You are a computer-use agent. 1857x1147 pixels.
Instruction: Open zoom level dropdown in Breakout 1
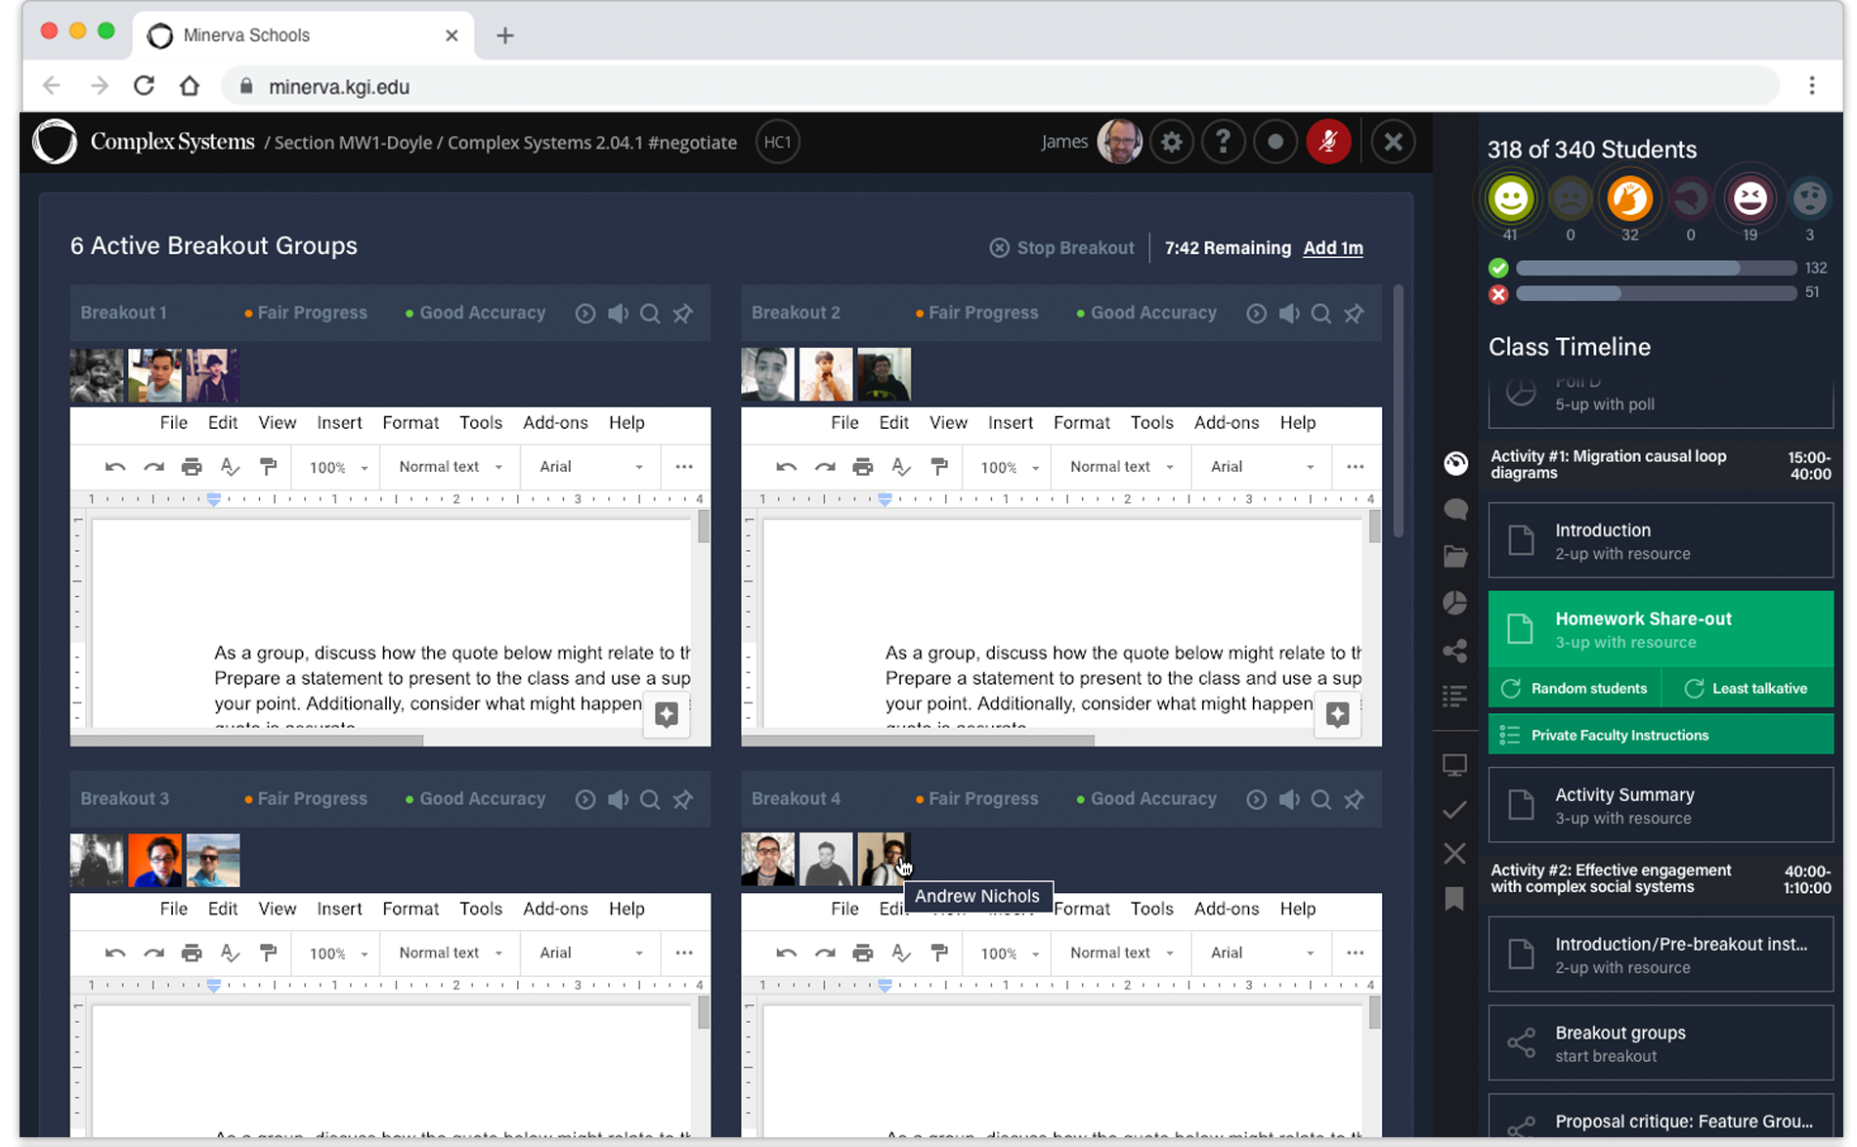pos(338,467)
